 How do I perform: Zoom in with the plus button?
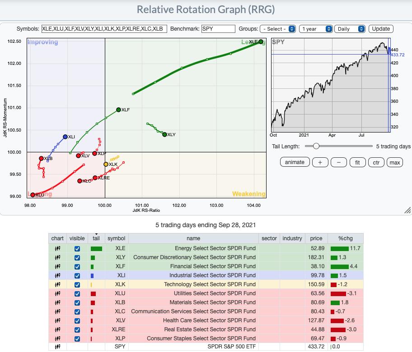click(x=320, y=163)
